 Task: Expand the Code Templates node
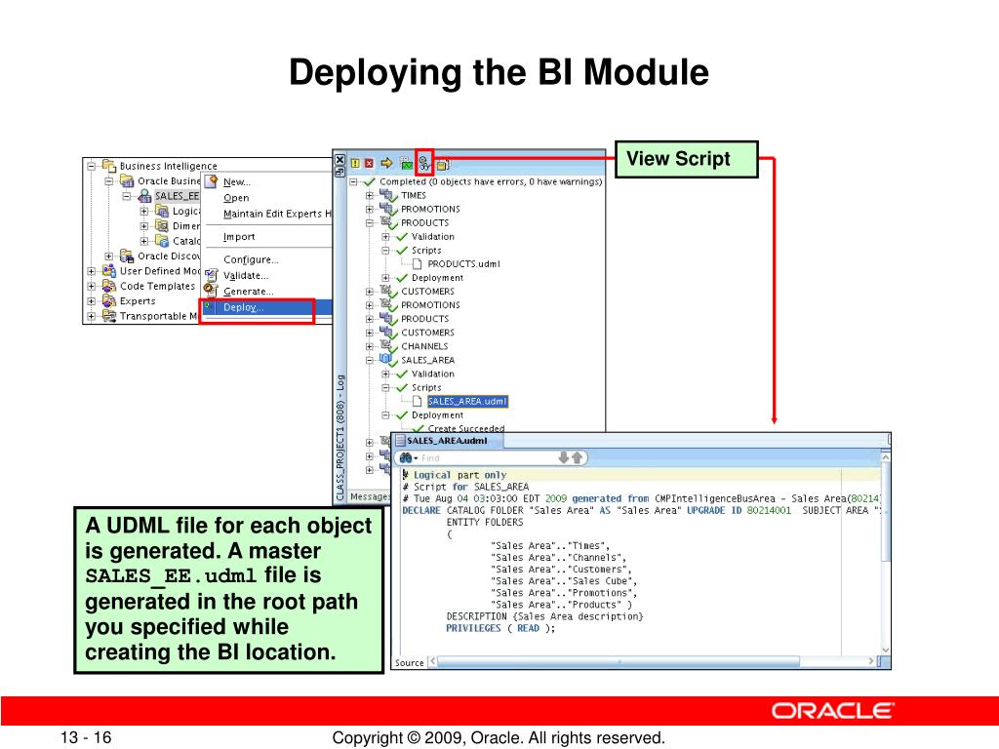pyautogui.click(x=91, y=286)
